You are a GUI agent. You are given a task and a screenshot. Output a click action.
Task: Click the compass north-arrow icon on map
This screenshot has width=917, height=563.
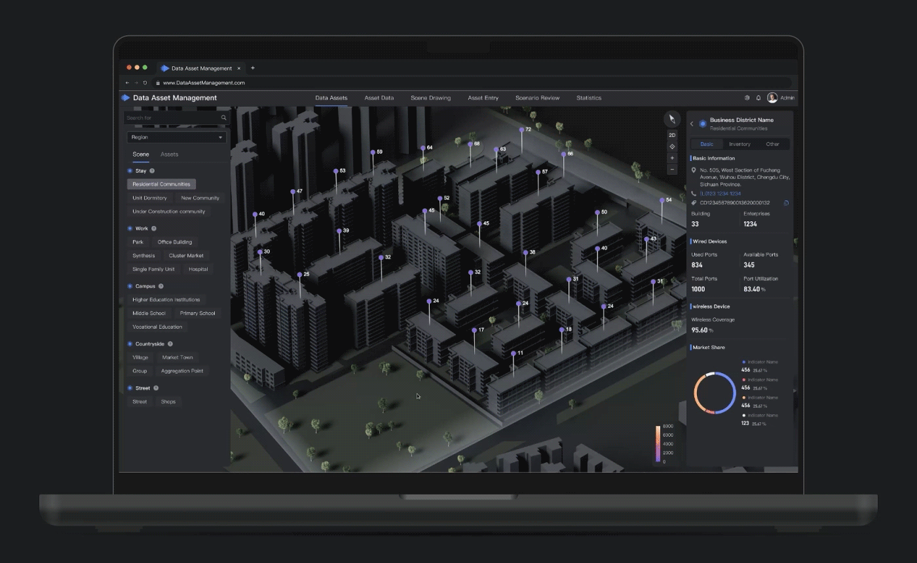pyautogui.click(x=672, y=119)
